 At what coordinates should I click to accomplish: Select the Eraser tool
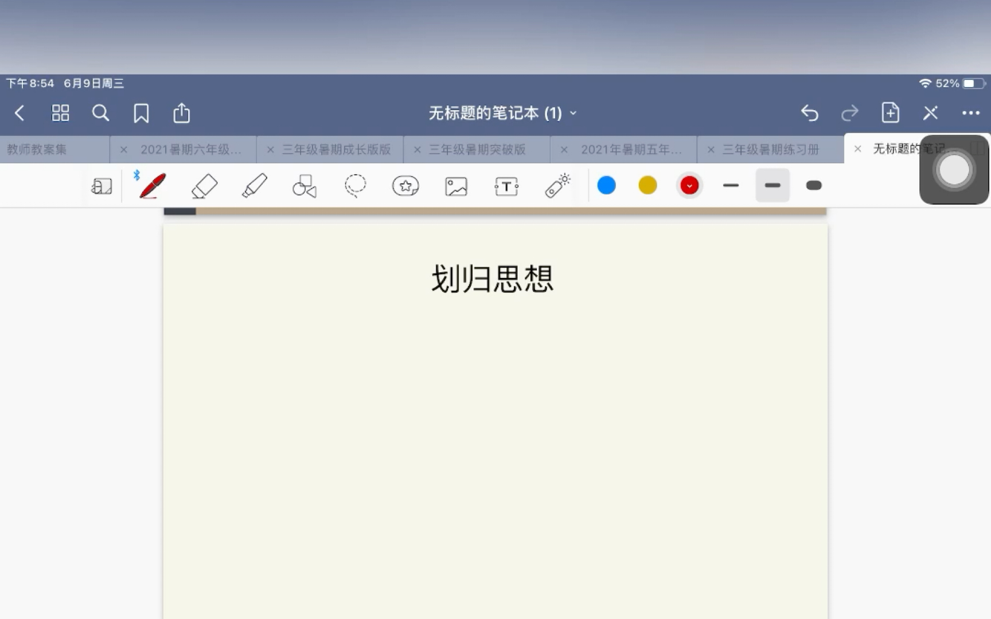pos(204,186)
